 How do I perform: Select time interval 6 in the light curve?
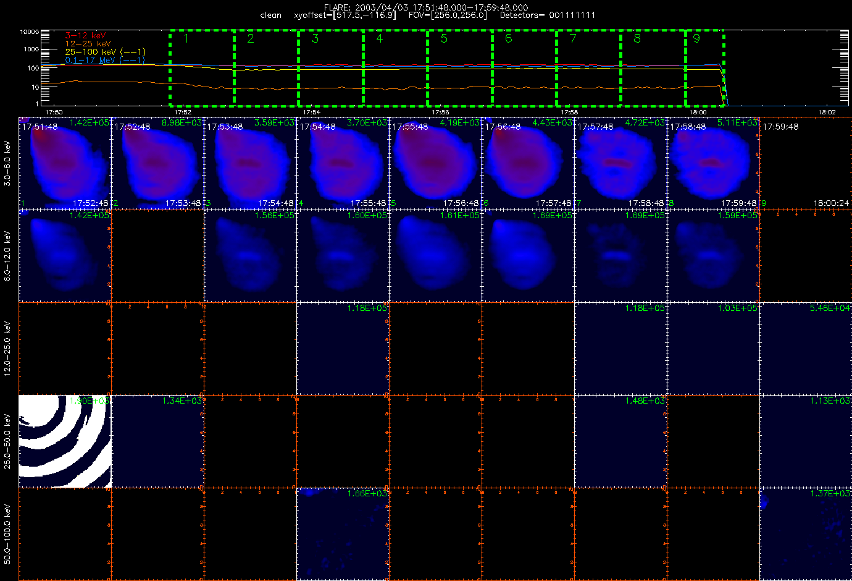[524, 68]
